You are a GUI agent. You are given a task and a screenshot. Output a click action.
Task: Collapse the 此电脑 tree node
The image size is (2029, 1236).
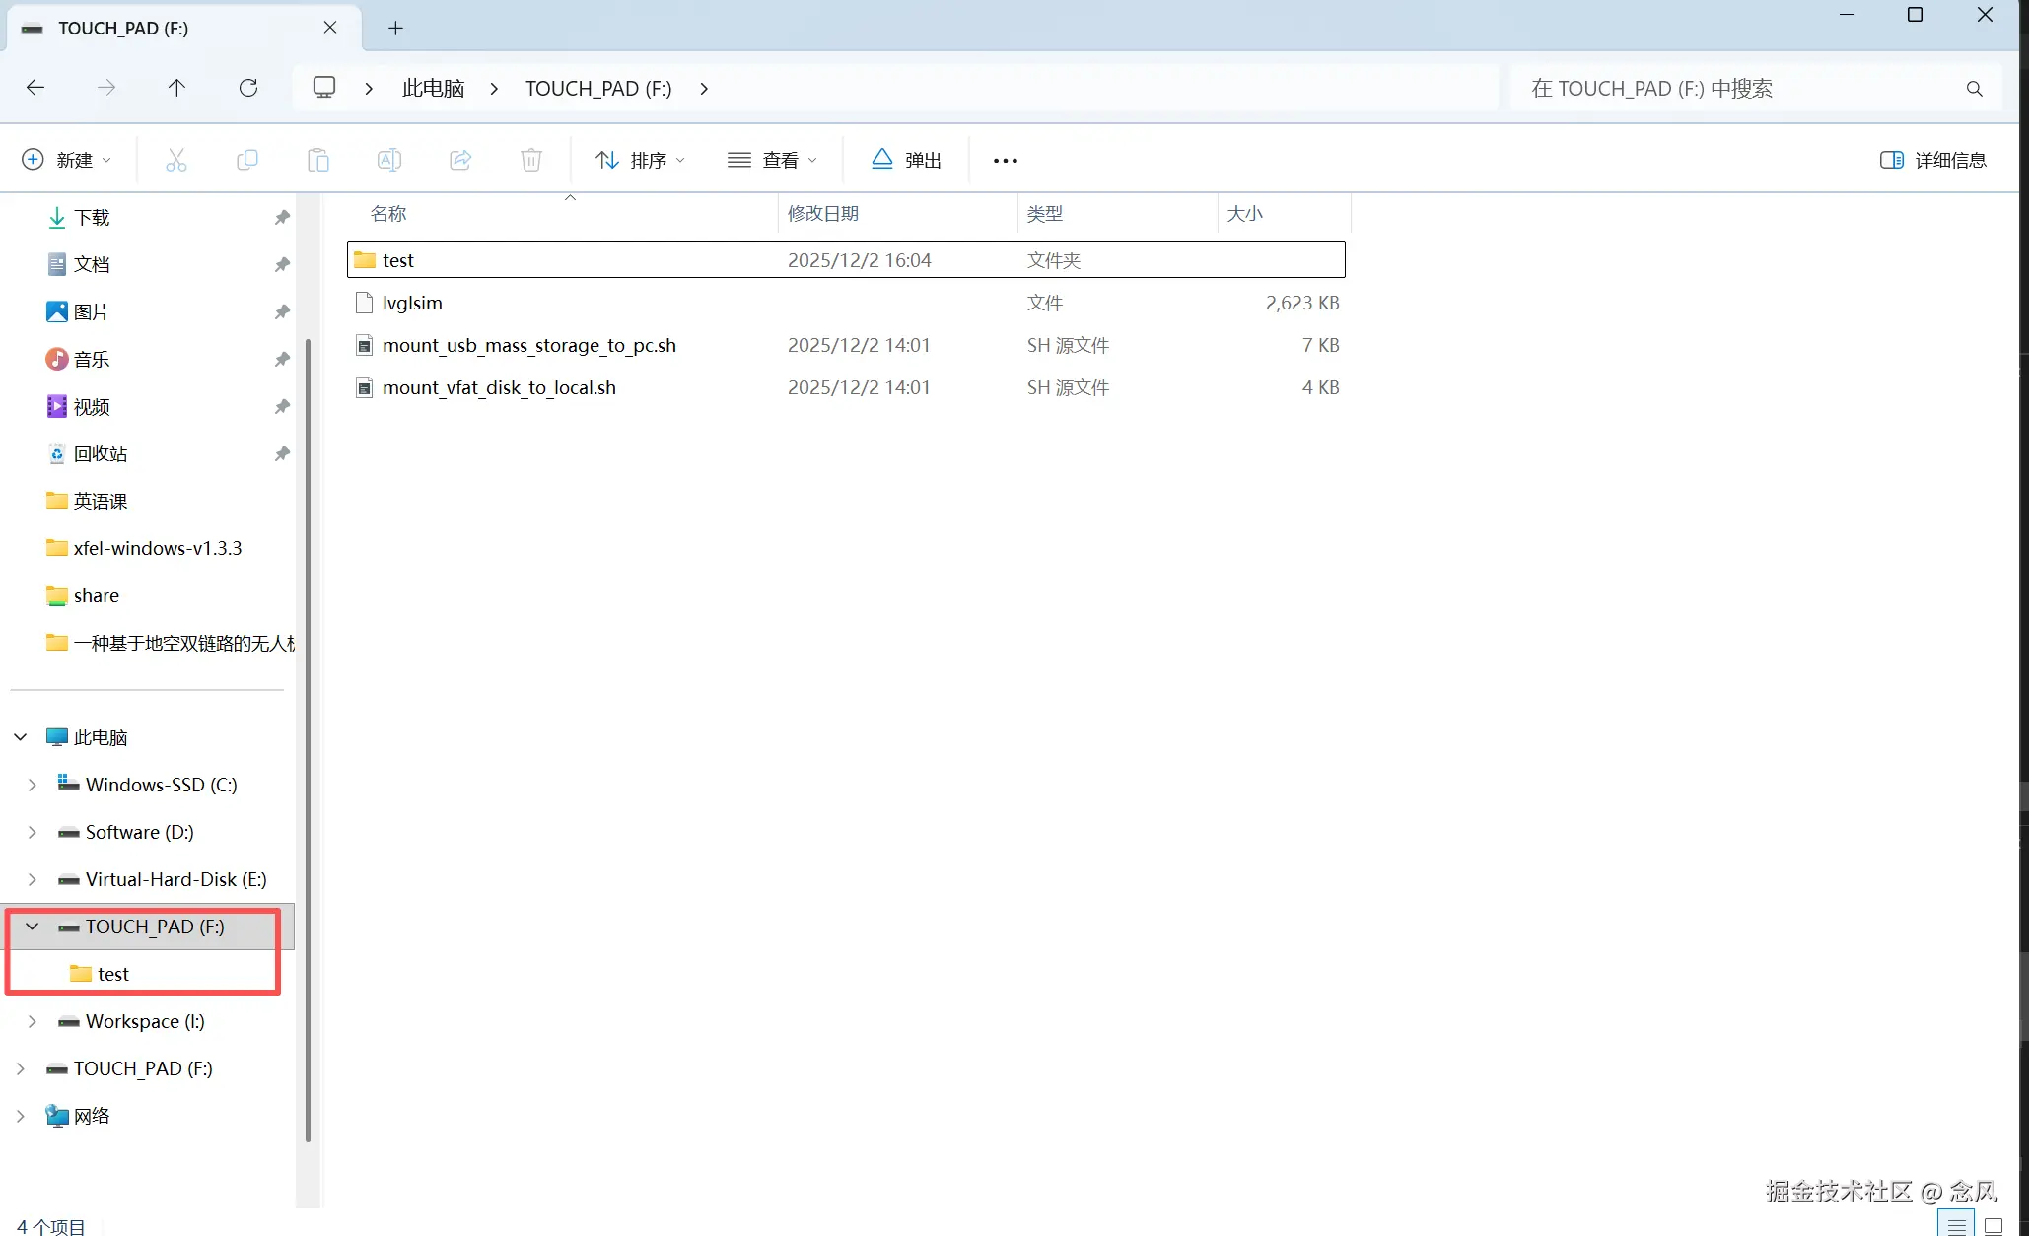pyautogui.click(x=20, y=737)
